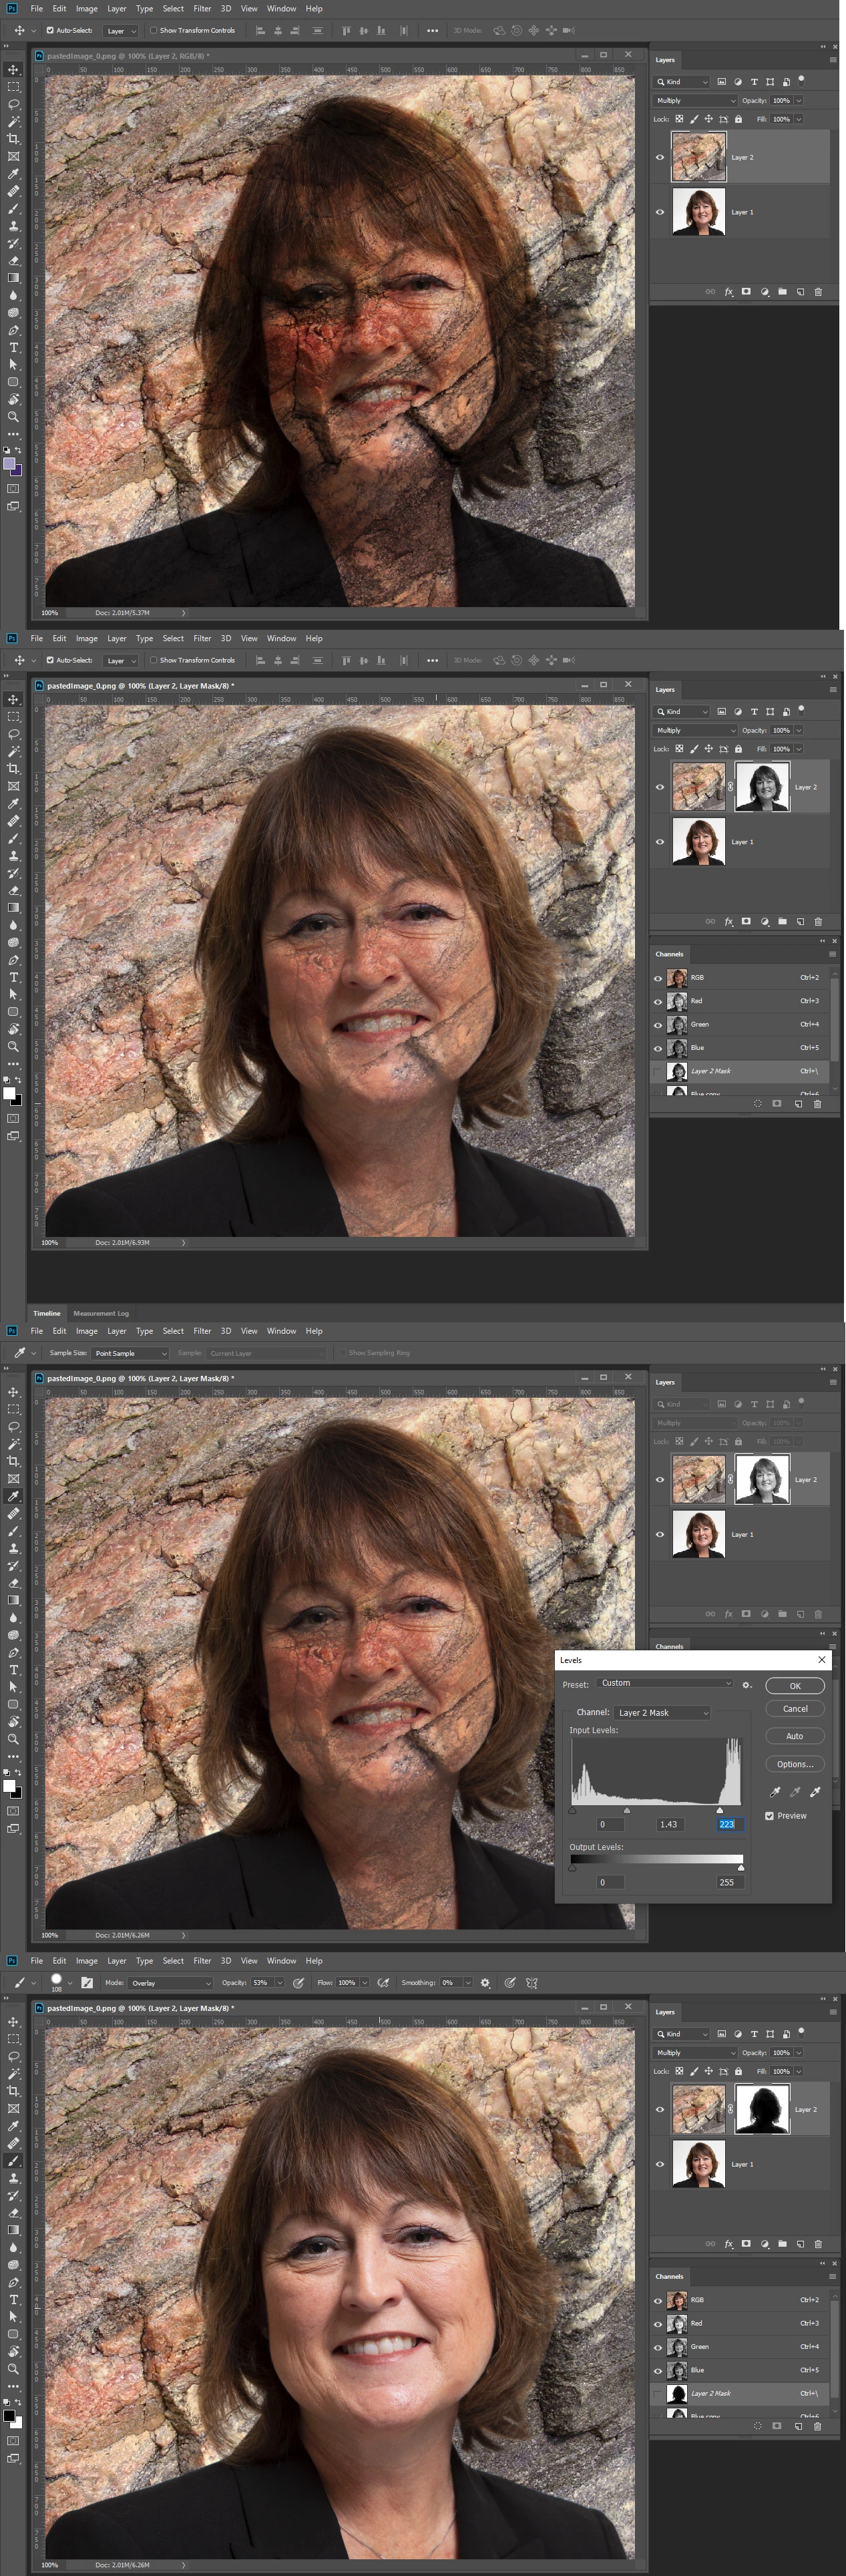Click the midtone input levels slider handle

coord(627,1810)
